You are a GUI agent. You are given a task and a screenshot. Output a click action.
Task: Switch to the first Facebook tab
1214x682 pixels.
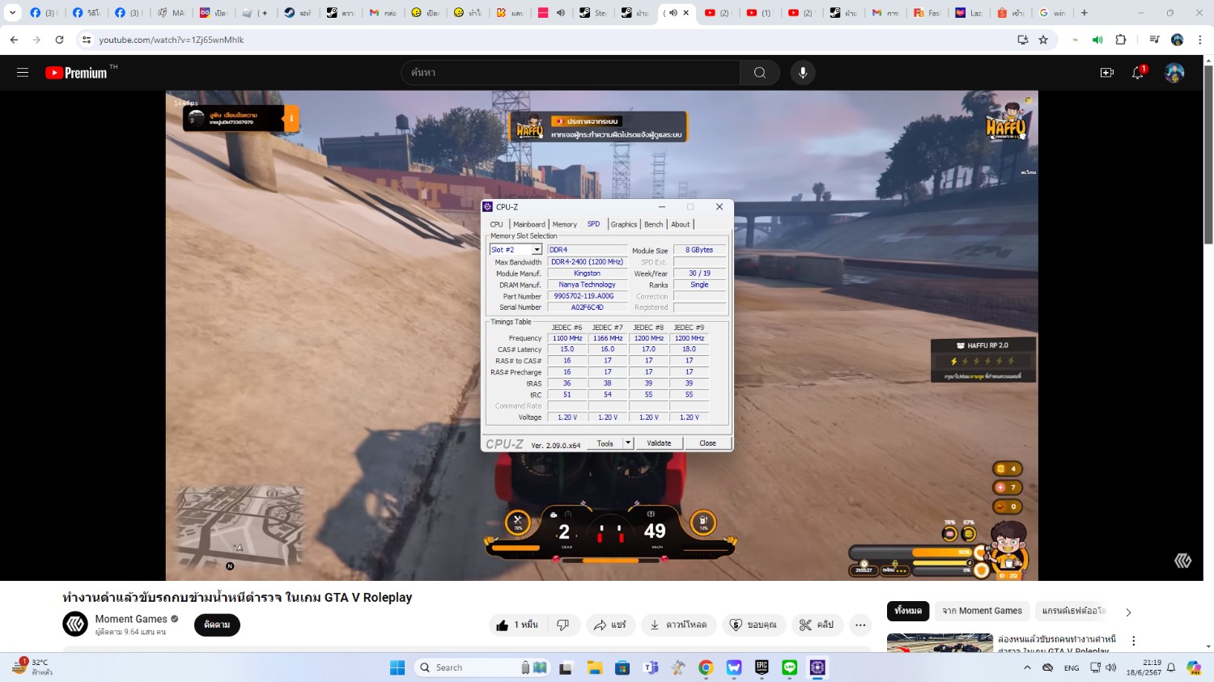click(43, 13)
